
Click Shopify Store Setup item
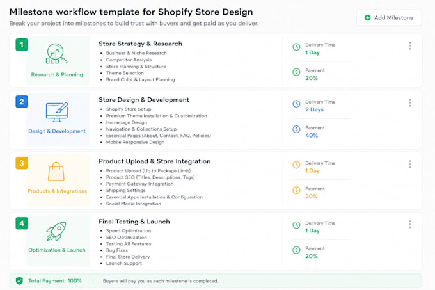point(129,109)
